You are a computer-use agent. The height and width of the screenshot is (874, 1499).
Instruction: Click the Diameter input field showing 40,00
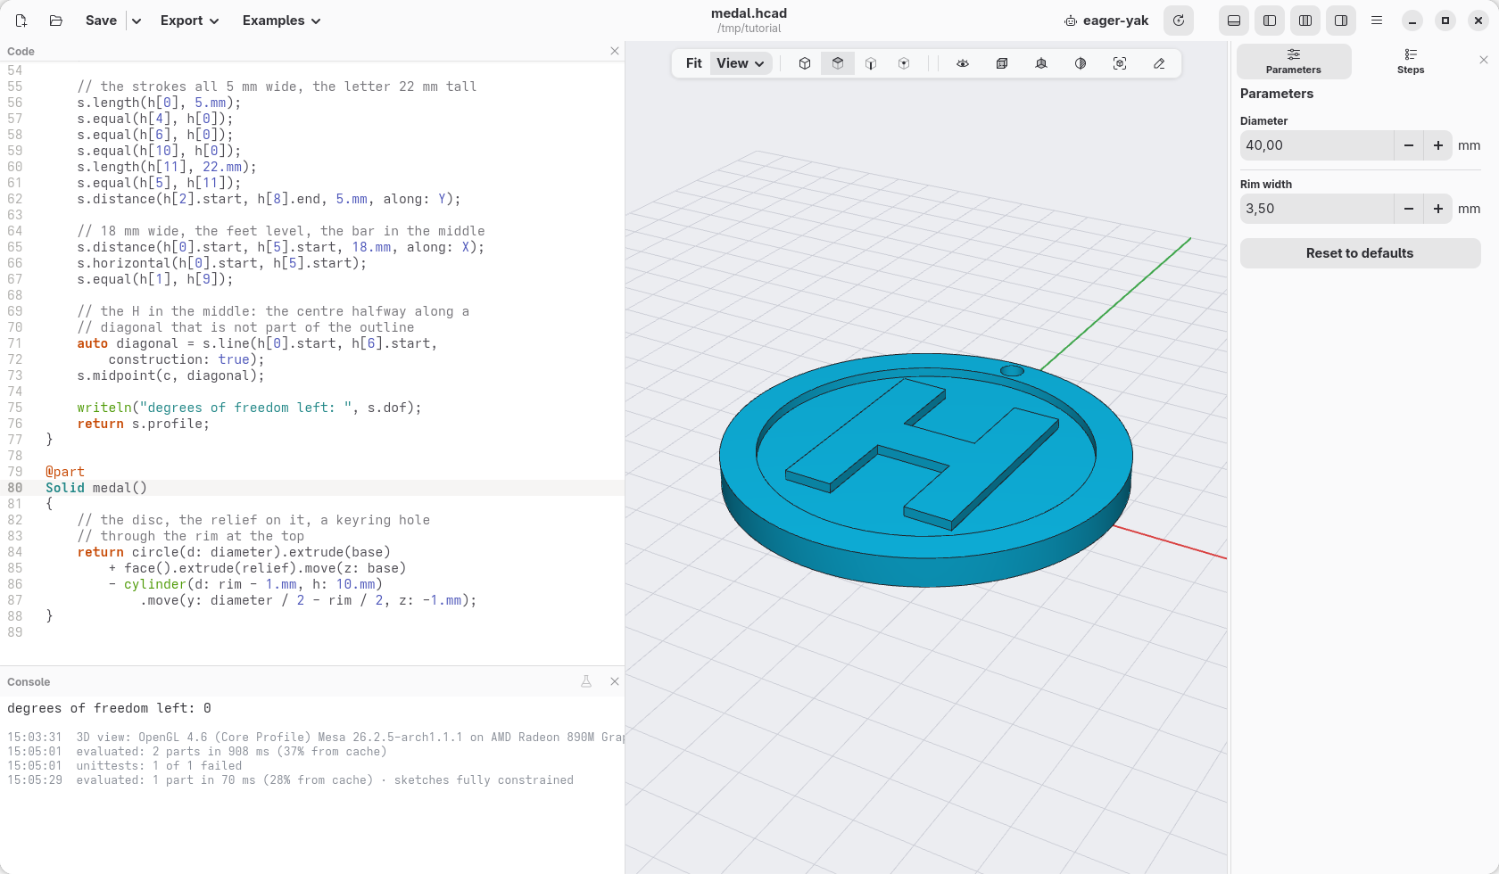click(x=1317, y=145)
